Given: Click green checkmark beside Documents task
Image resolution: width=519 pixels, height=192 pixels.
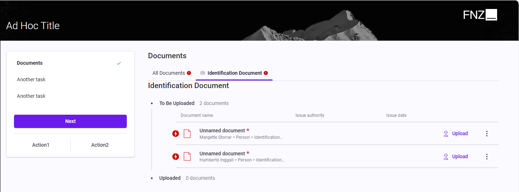Looking at the screenshot, I should coord(119,63).
